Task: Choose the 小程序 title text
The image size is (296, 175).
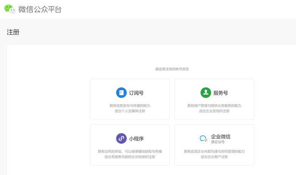Action: point(136,138)
